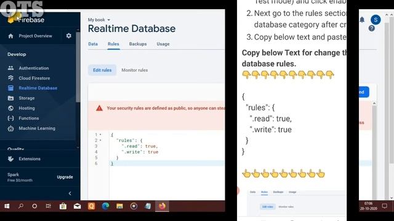
Task: Click Functions brackets icon
Action: click(10, 118)
